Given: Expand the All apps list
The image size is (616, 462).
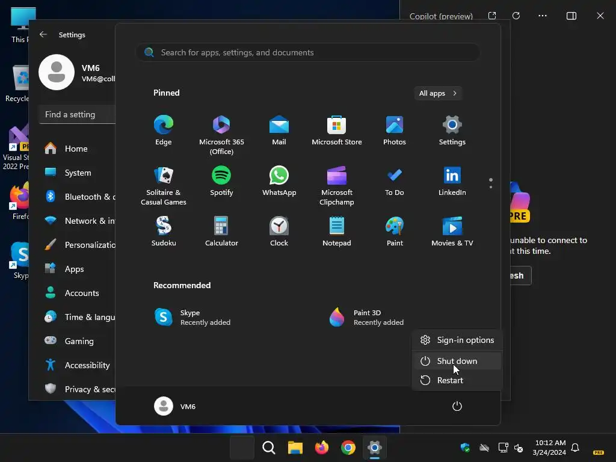Looking at the screenshot, I should click(438, 93).
